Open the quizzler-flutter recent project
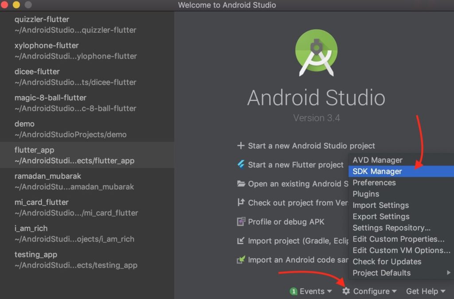The width and height of the screenshot is (454, 299). (75, 25)
